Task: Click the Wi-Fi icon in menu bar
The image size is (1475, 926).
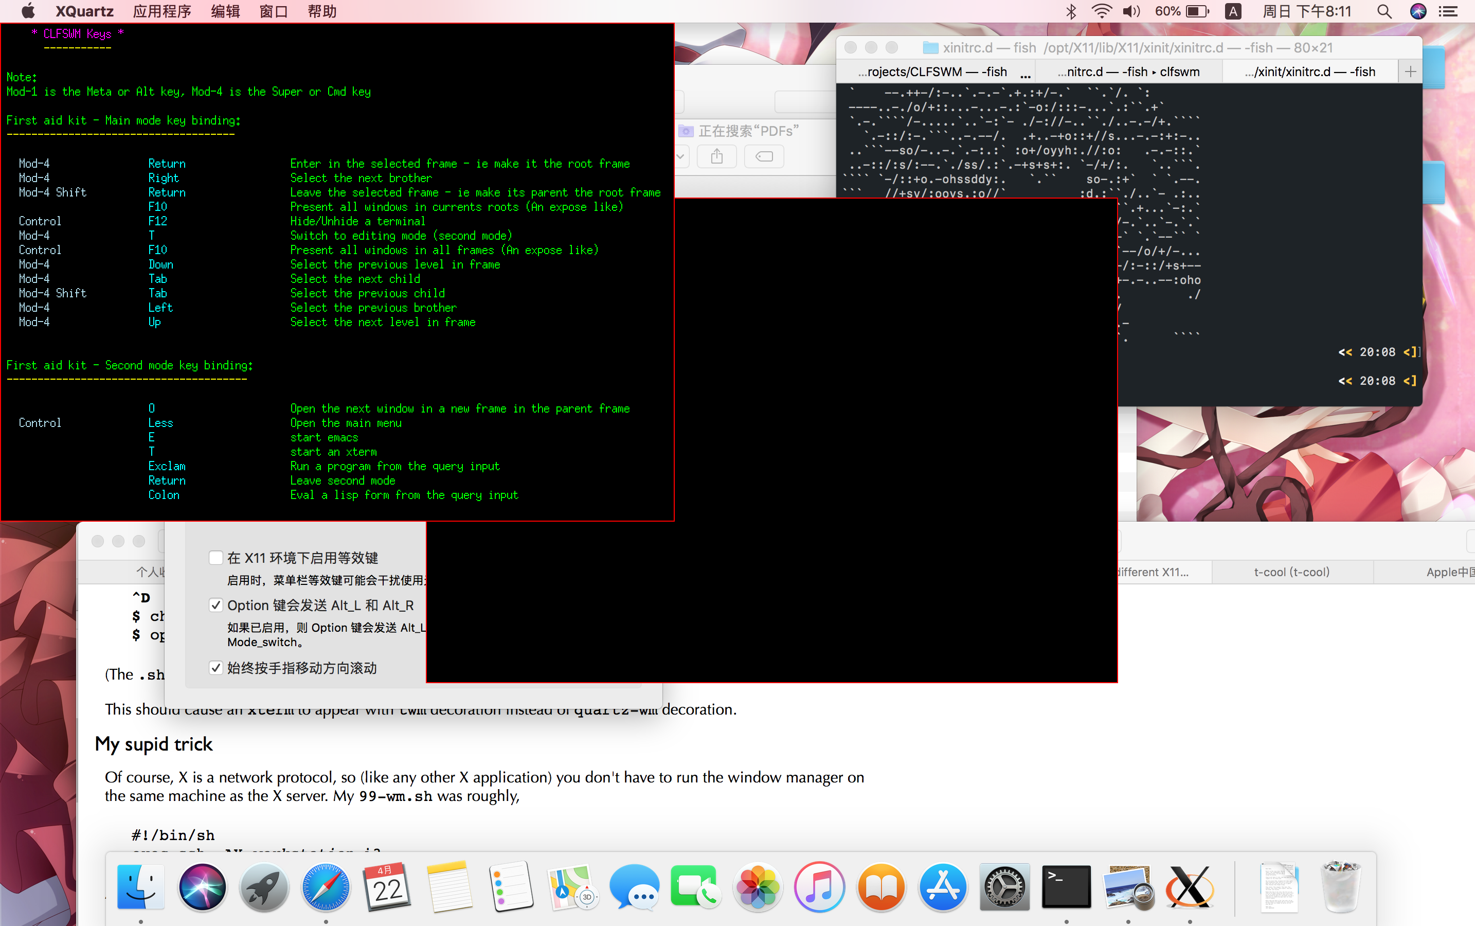Action: click(1102, 11)
